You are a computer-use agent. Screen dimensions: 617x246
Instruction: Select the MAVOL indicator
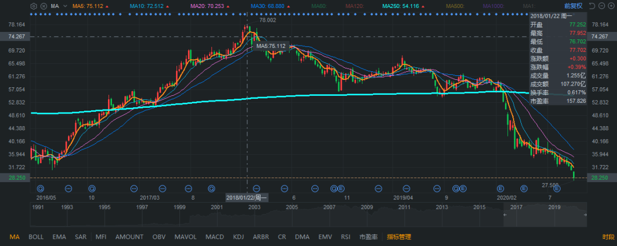click(x=185, y=237)
